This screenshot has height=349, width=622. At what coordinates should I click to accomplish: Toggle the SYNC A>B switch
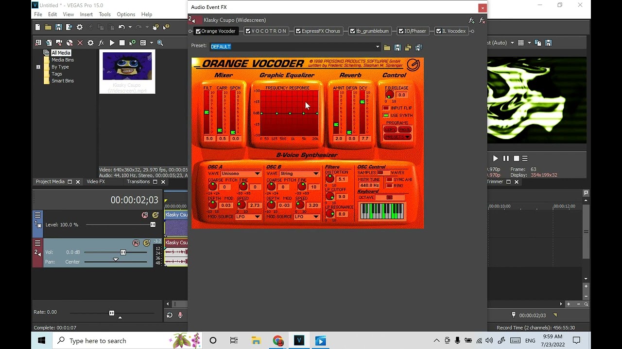point(389,180)
